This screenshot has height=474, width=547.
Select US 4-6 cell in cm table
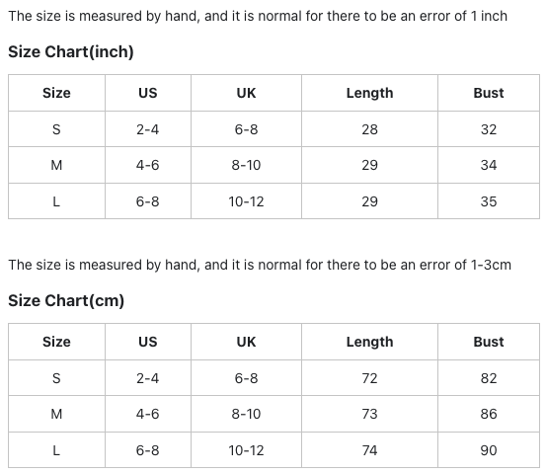point(147,414)
